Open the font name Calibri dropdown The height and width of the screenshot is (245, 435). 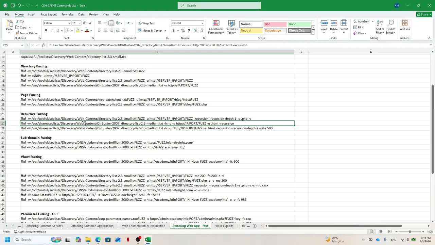[x=69, y=23]
